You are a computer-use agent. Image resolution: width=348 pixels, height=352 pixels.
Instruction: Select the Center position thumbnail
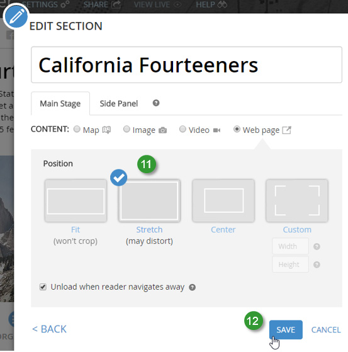(x=223, y=201)
